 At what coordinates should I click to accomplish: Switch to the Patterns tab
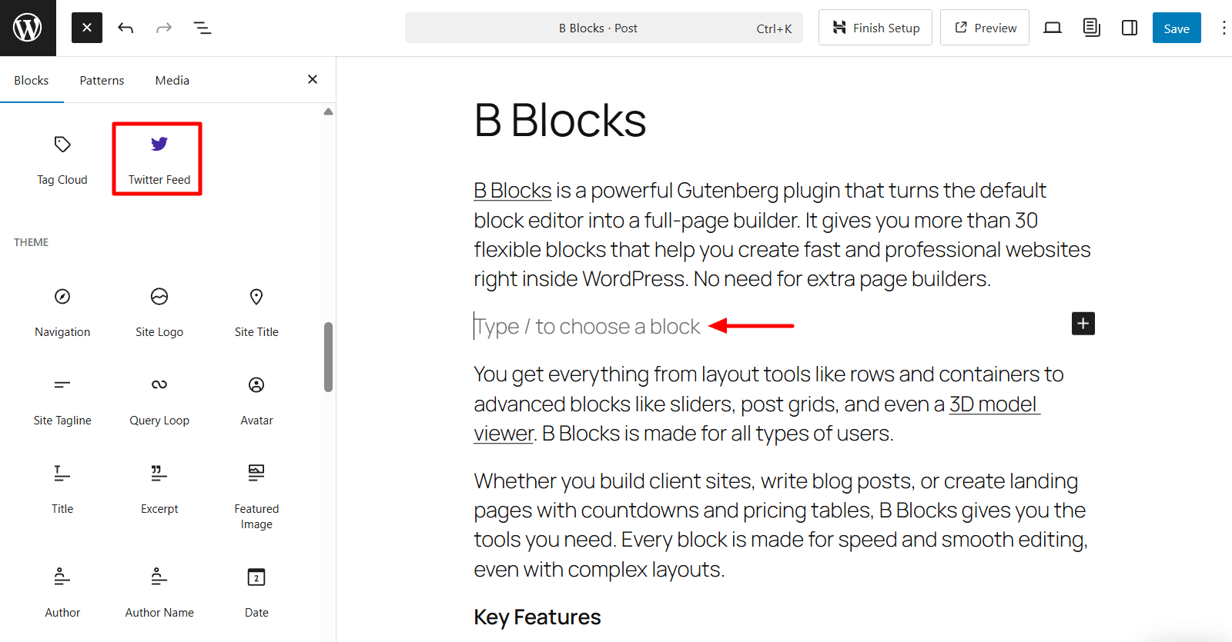[101, 80]
